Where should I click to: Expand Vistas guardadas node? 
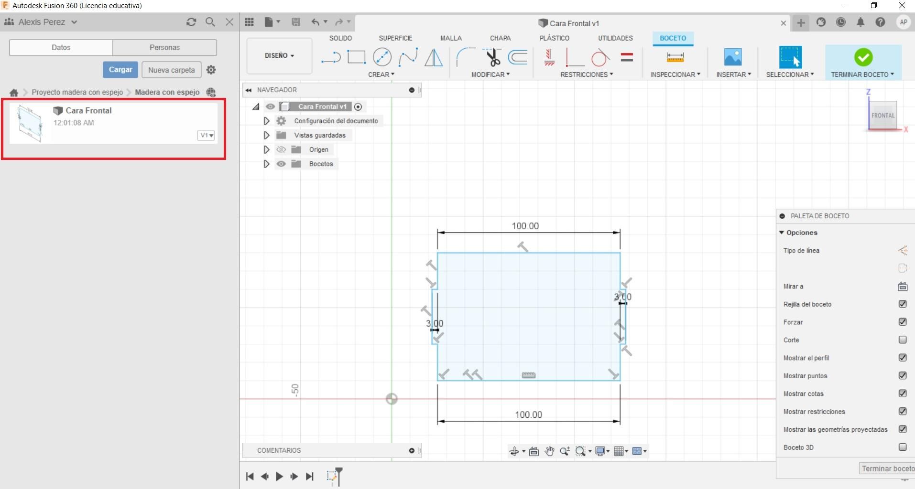coord(266,135)
